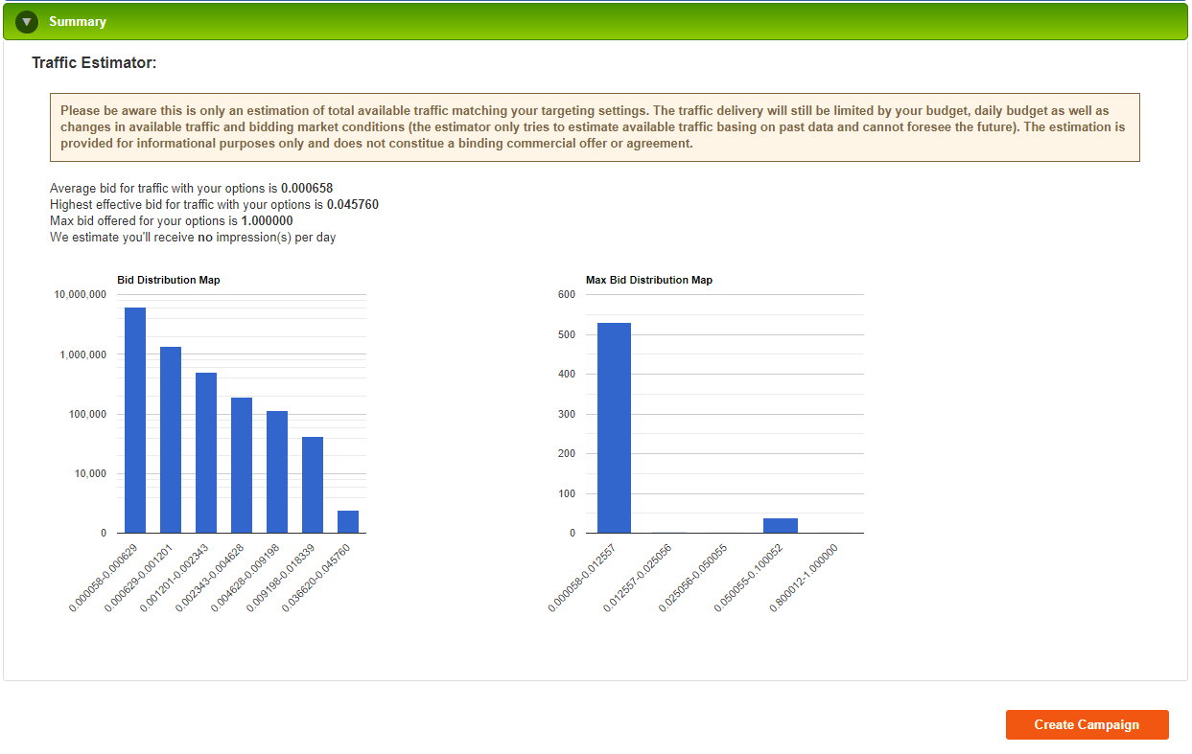1192x754 pixels.
Task: Click the blue bar above 0.036620-0.045760
Action: click(x=348, y=522)
